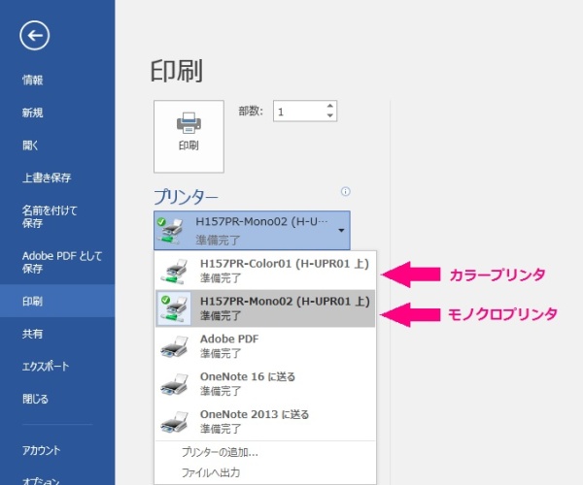The image size is (583, 485).
Task: Click the 準備完了 status under Adobe PDF
Action: (221, 353)
